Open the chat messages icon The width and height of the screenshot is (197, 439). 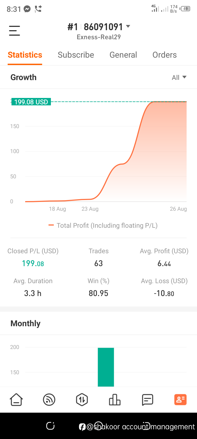pos(147,400)
